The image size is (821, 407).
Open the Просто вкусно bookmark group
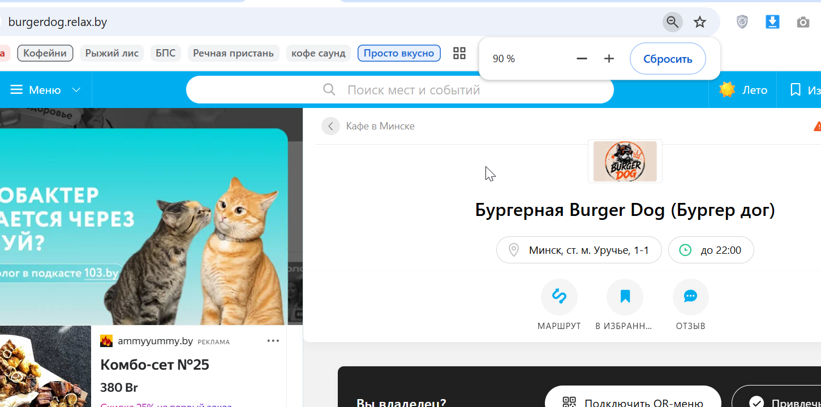tap(399, 53)
